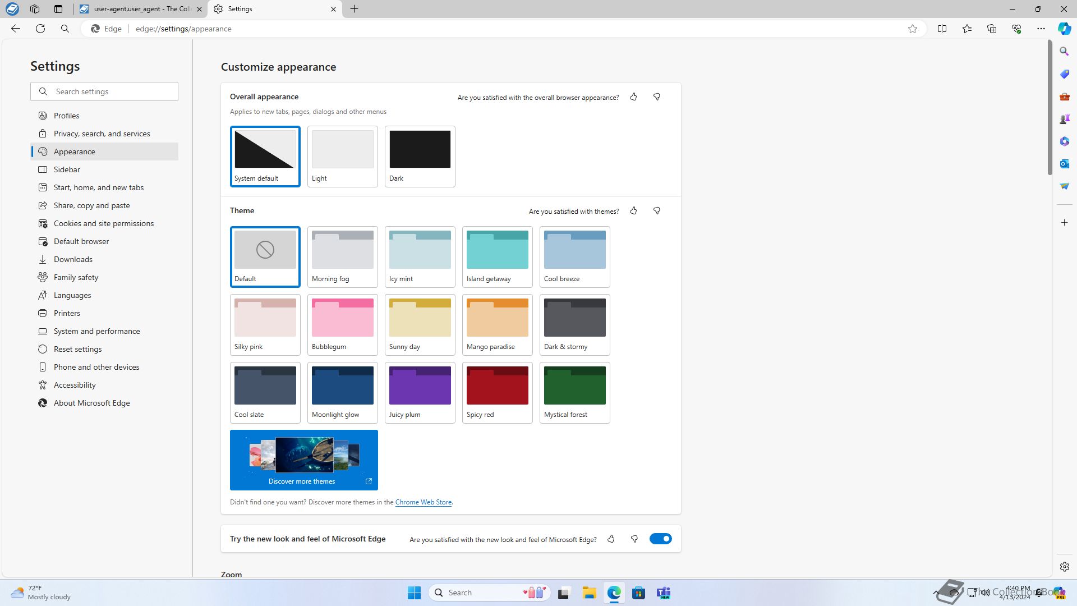Open Search in the Edge sidebar
This screenshot has width=1077, height=606.
[x=1064, y=52]
